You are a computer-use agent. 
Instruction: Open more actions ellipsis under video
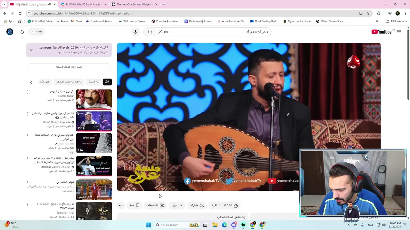[121, 205]
